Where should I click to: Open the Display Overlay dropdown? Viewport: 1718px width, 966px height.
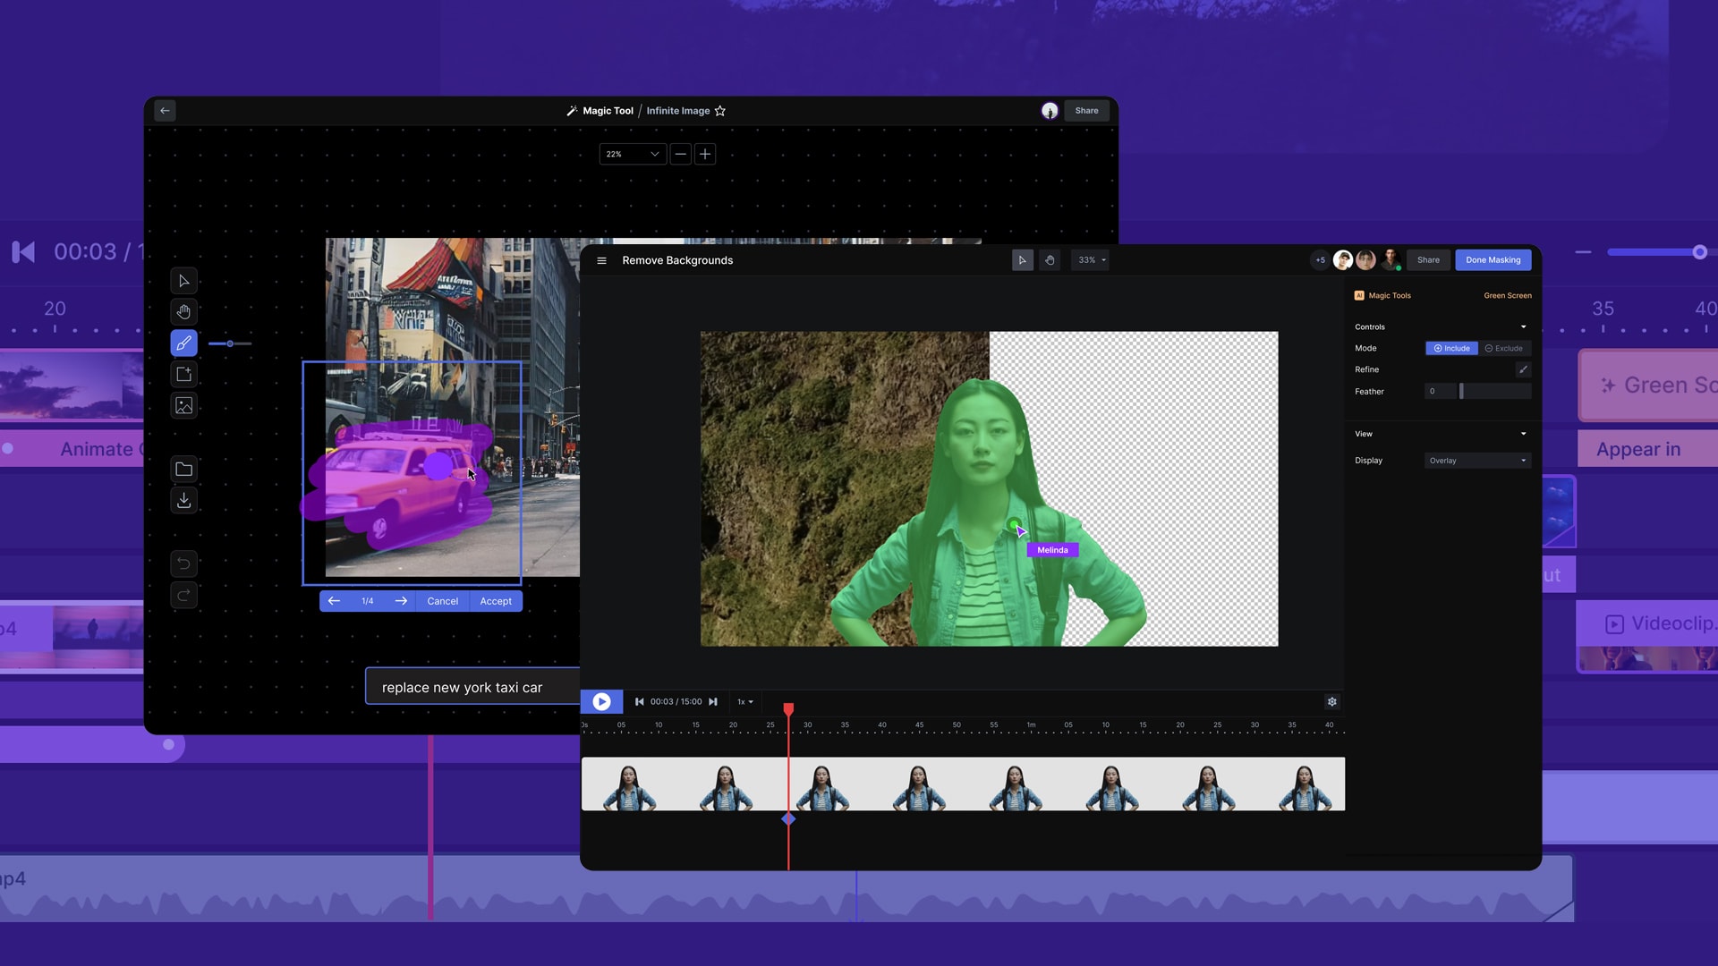(x=1477, y=461)
